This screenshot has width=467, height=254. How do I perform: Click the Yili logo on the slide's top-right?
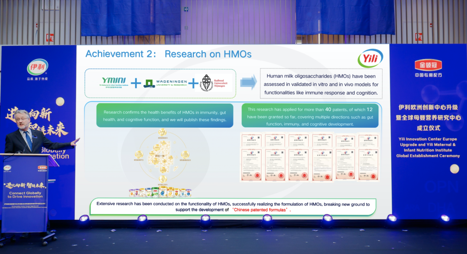click(x=370, y=58)
